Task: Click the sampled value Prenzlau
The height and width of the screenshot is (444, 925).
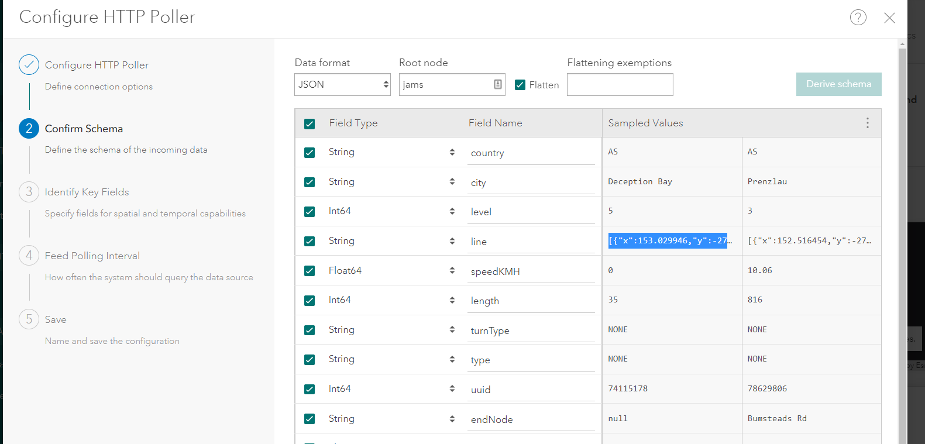Action: 767,182
